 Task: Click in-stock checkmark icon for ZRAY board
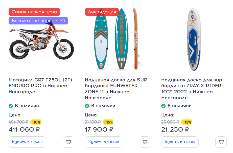click(x=164, y=106)
